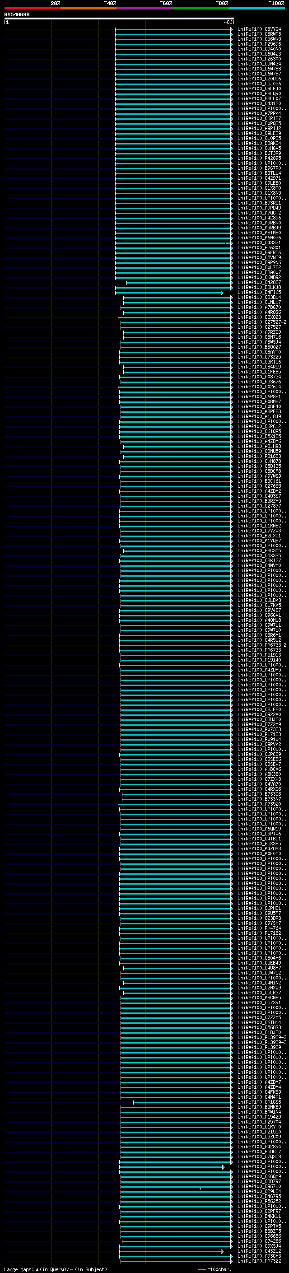The height and width of the screenshot is (1273, 289).
Task: Select the query label AV540698
Action: click(17, 15)
